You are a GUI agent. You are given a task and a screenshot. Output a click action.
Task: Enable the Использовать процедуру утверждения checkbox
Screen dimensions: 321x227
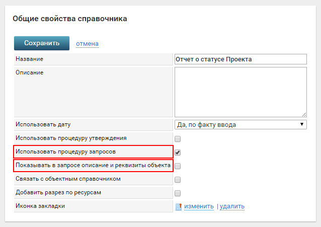pyautogui.click(x=178, y=138)
